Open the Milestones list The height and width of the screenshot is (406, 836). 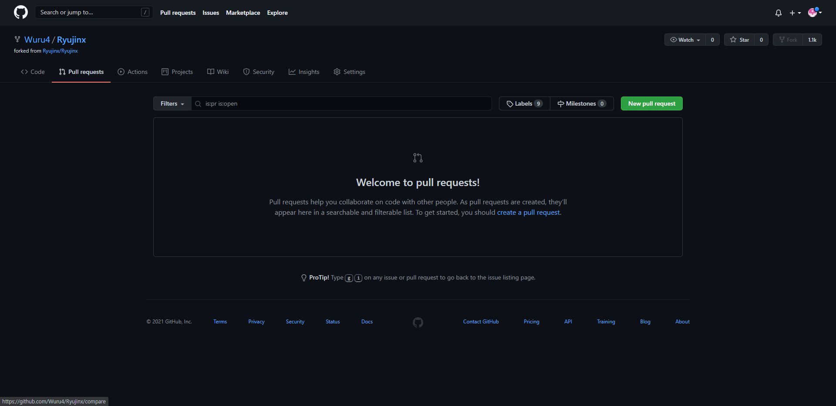pos(582,103)
